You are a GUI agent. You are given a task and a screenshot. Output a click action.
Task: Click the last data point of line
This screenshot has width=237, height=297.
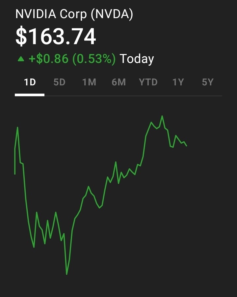pos(187,146)
